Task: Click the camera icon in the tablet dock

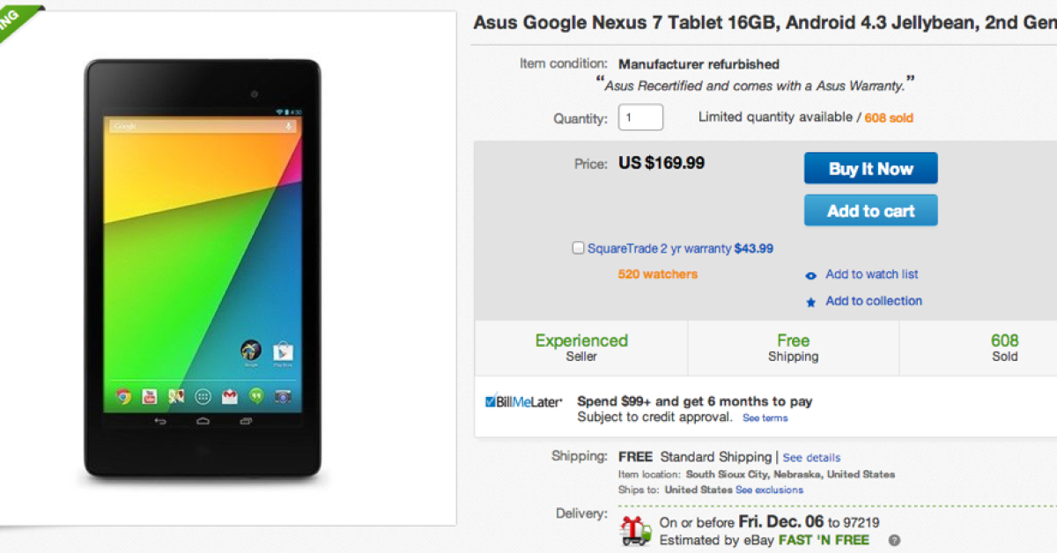Action: click(x=283, y=396)
